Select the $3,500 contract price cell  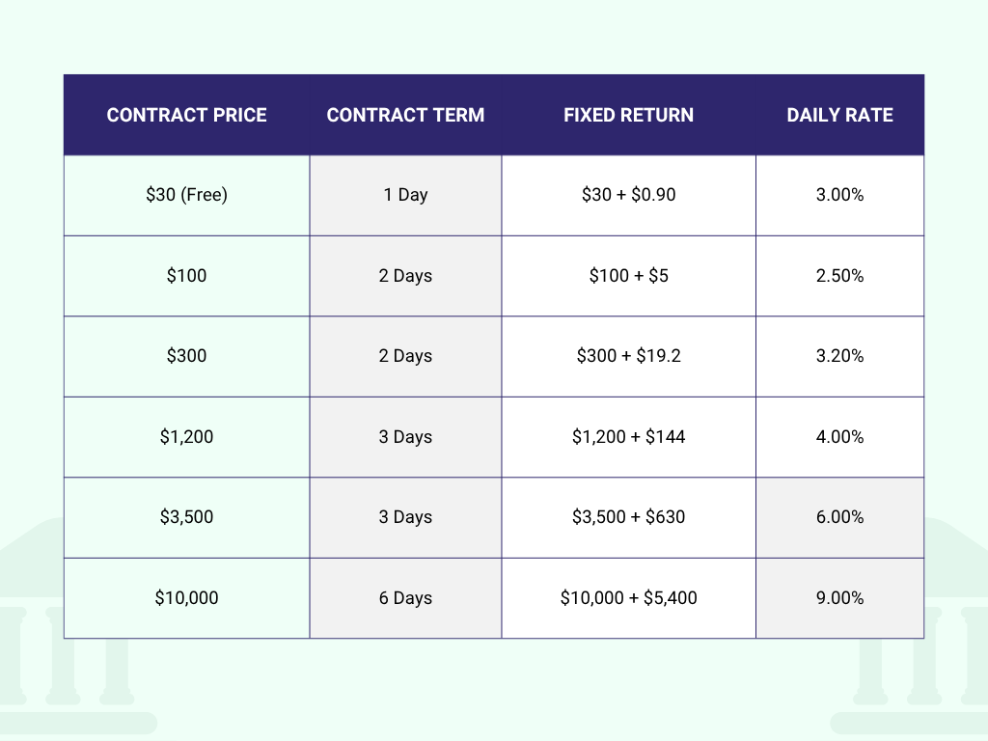point(186,517)
